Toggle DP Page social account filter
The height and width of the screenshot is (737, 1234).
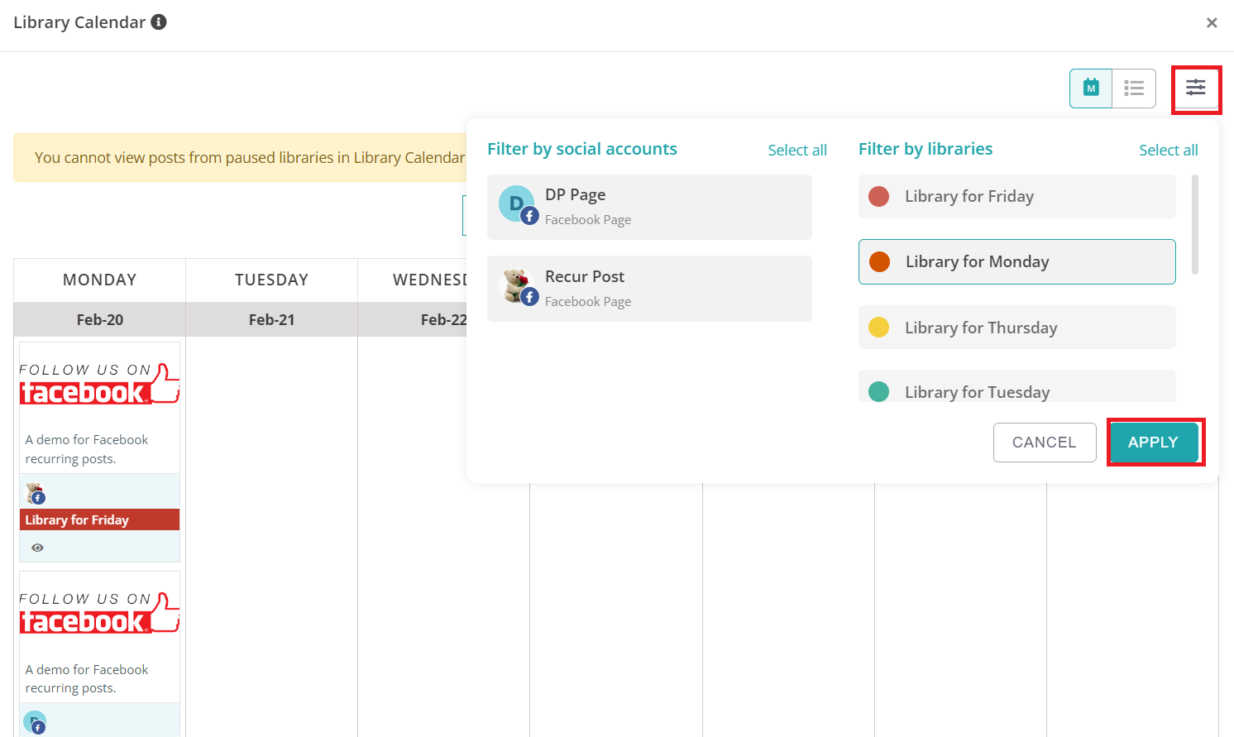click(x=649, y=207)
